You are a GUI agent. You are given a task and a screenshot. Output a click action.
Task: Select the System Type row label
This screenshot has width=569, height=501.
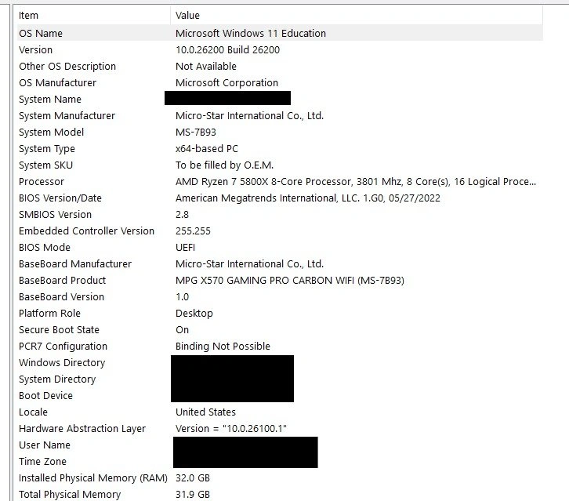point(47,149)
